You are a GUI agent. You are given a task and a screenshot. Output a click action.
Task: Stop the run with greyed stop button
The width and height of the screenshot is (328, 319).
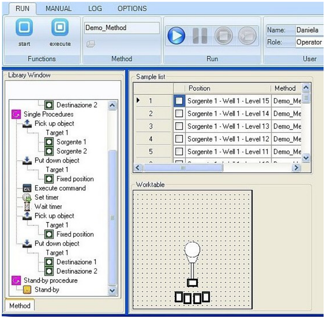[224, 36]
